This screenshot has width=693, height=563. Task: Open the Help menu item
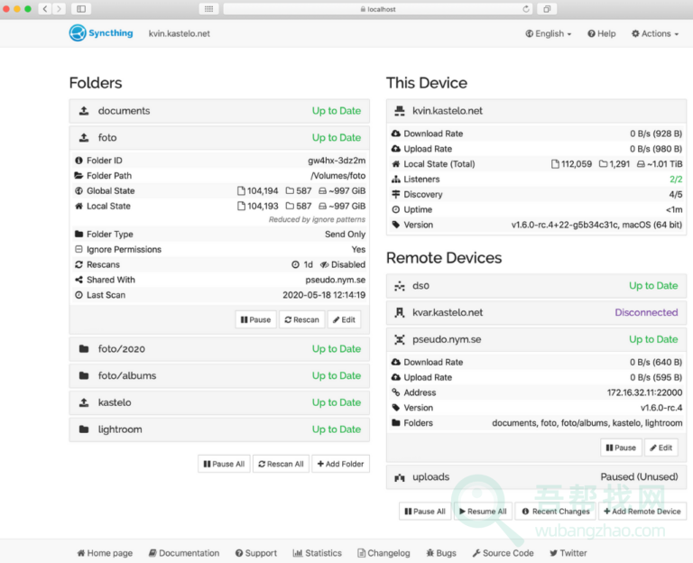[x=601, y=33]
